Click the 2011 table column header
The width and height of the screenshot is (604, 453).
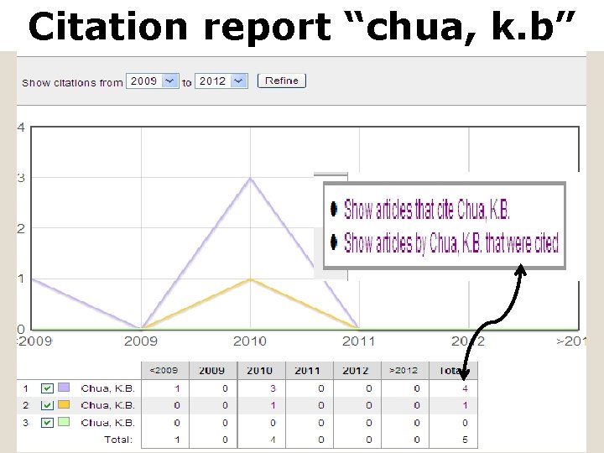click(x=309, y=371)
